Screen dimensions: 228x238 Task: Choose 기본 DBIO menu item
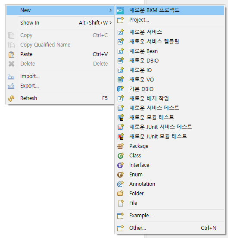[x=170, y=89]
